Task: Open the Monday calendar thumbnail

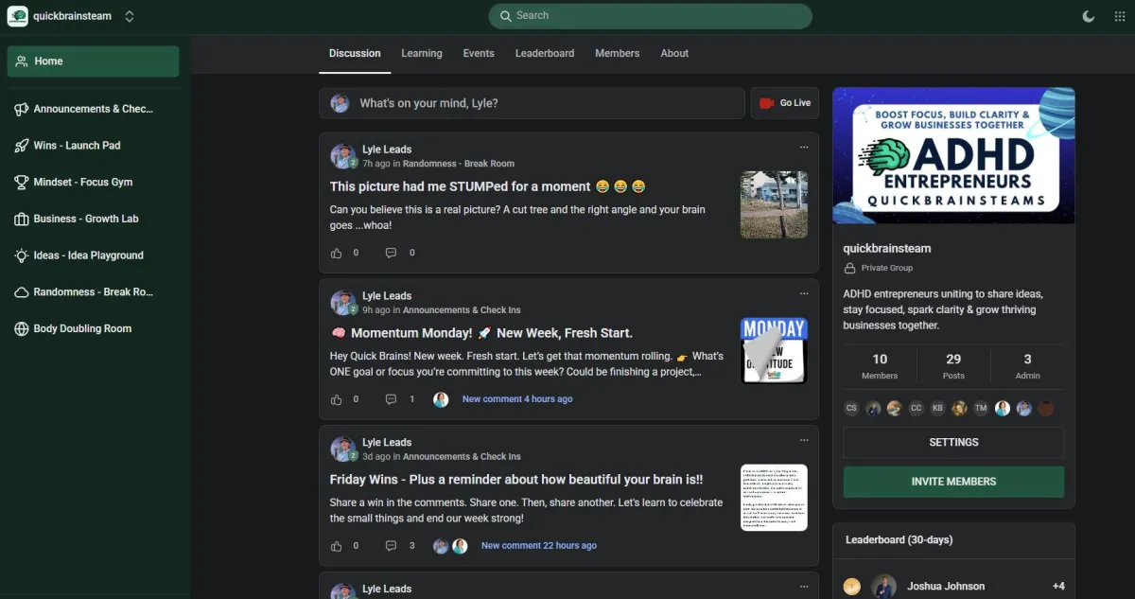Action: tap(774, 351)
